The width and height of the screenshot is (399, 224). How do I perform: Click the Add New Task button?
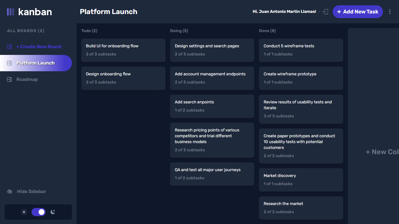coord(357,12)
